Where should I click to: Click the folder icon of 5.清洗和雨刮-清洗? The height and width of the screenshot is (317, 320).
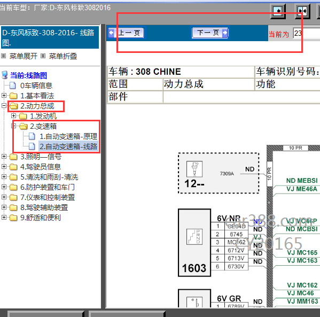[x=13, y=177]
